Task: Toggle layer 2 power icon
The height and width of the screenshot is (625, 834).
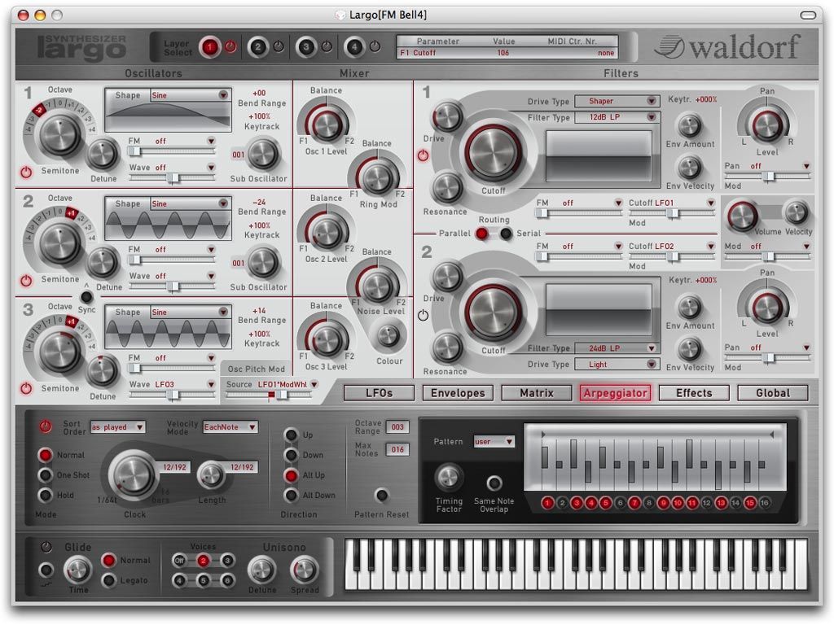Action: [x=279, y=46]
